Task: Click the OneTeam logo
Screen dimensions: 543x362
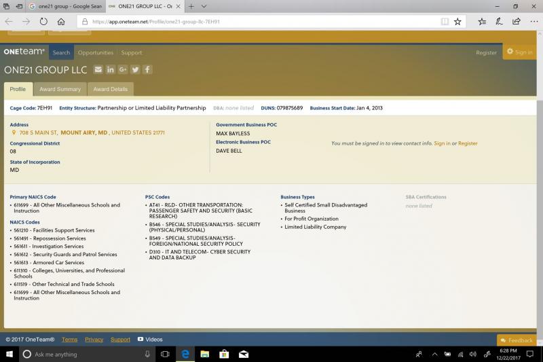Action: [x=24, y=52]
